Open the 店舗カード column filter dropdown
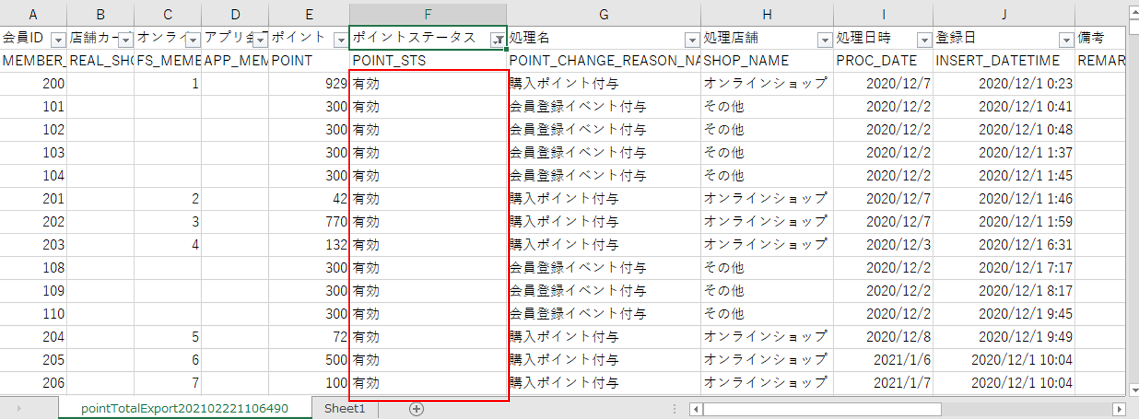The width and height of the screenshot is (1139, 419). coord(126,40)
